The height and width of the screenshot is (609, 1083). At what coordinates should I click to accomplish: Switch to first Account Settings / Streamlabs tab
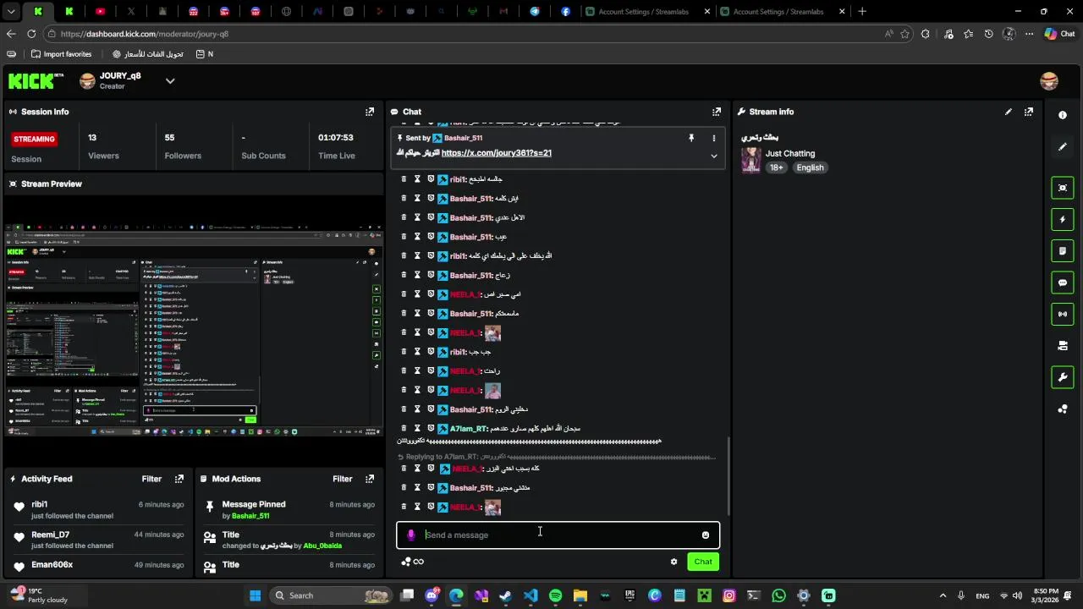647,12
